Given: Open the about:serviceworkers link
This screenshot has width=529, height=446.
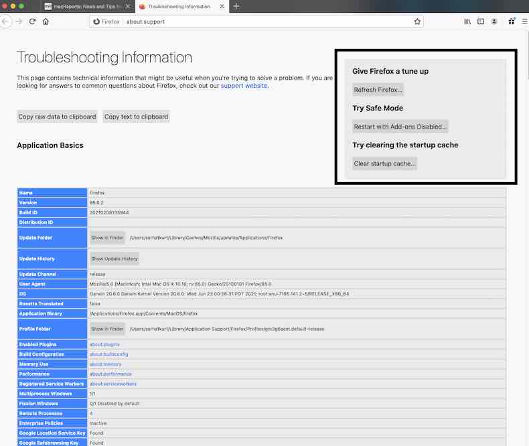Looking at the screenshot, I should pos(113,384).
